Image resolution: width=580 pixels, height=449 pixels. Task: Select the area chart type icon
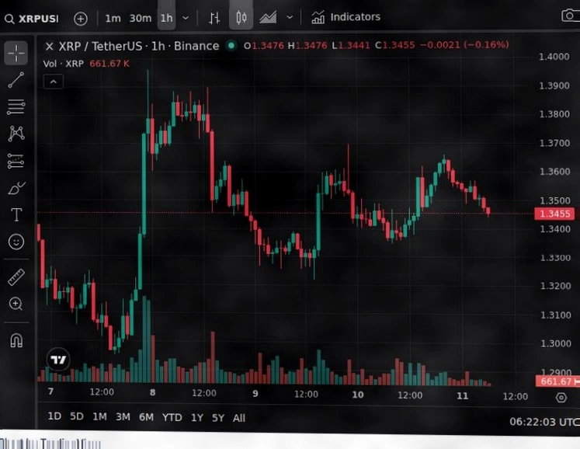[268, 17]
